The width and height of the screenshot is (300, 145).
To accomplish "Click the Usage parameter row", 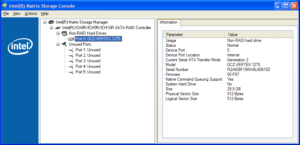I will 228,40.
